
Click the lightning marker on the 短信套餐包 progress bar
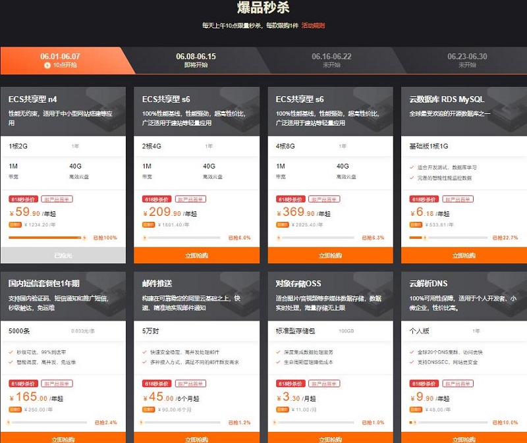[x=9, y=423]
